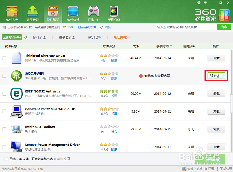The image size is (233, 172).
Task: Select the 全部软件(46) tab
Action: click(12, 37)
